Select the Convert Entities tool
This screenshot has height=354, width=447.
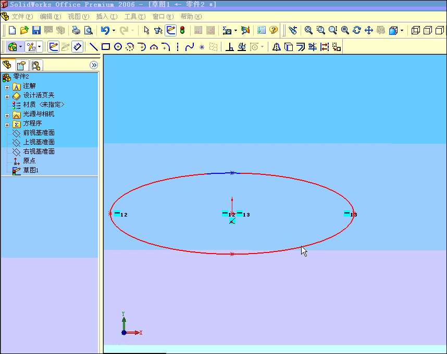[289, 47]
